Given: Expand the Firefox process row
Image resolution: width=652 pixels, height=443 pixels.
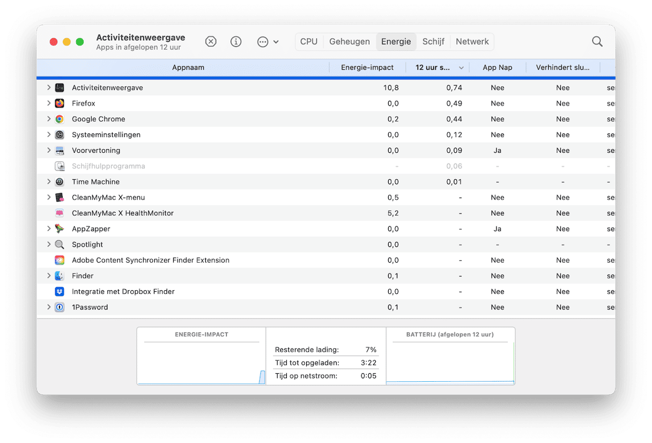Looking at the screenshot, I should [49, 103].
